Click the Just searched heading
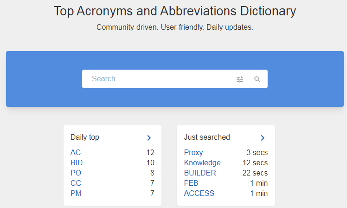Image resolution: width=347 pixels, height=208 pixels. tap(207, 137)
